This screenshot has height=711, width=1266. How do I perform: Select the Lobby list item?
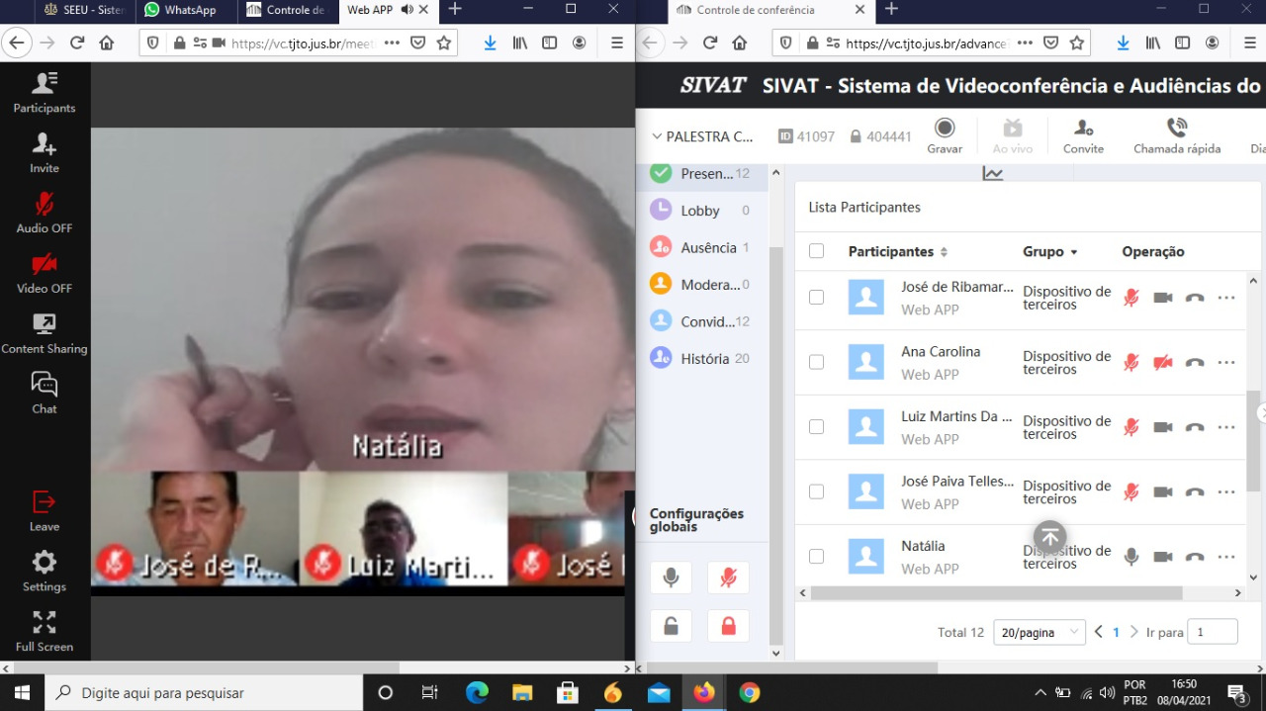(700, 211)
